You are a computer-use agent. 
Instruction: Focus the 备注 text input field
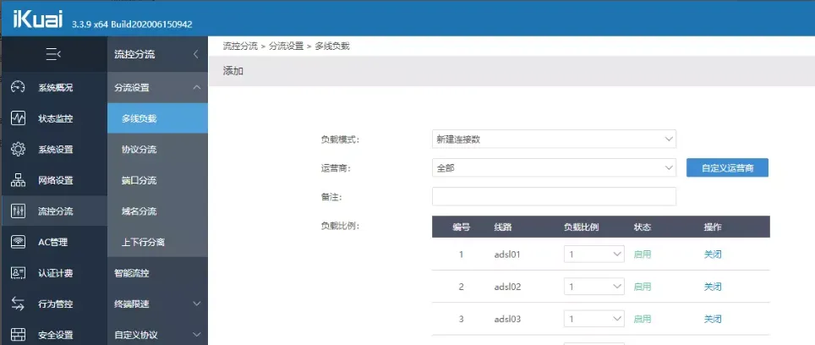(x=554, y=196)
